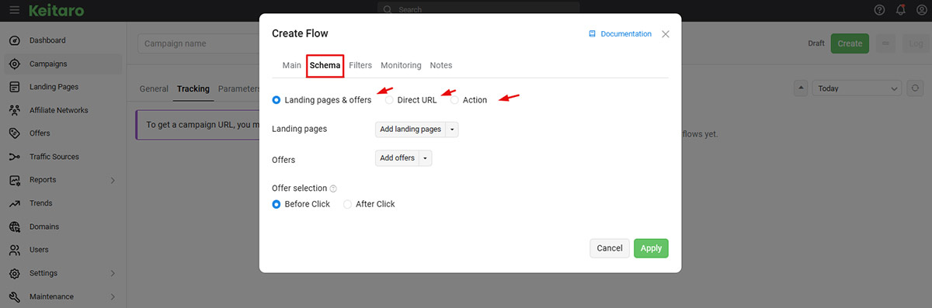
Task: Focus the top Search field
Action: [x=478, y=10]
